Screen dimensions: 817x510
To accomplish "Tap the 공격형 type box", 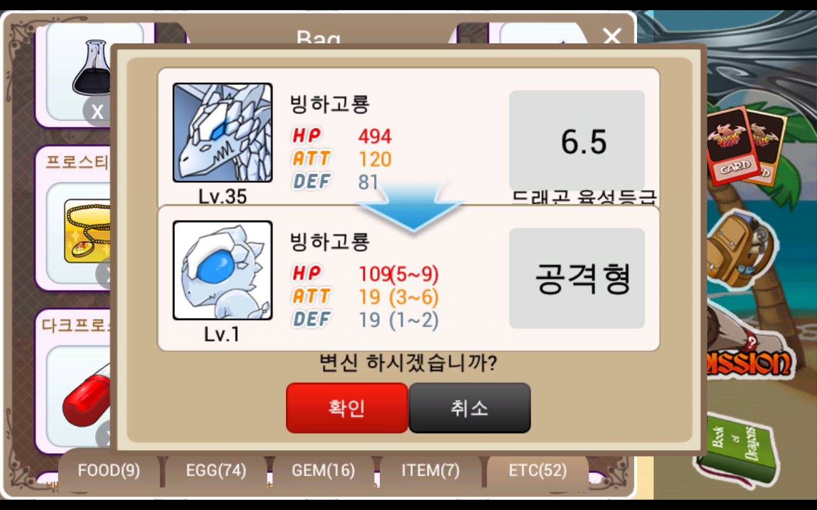I will pyautogui.click(x=577, y=279).
